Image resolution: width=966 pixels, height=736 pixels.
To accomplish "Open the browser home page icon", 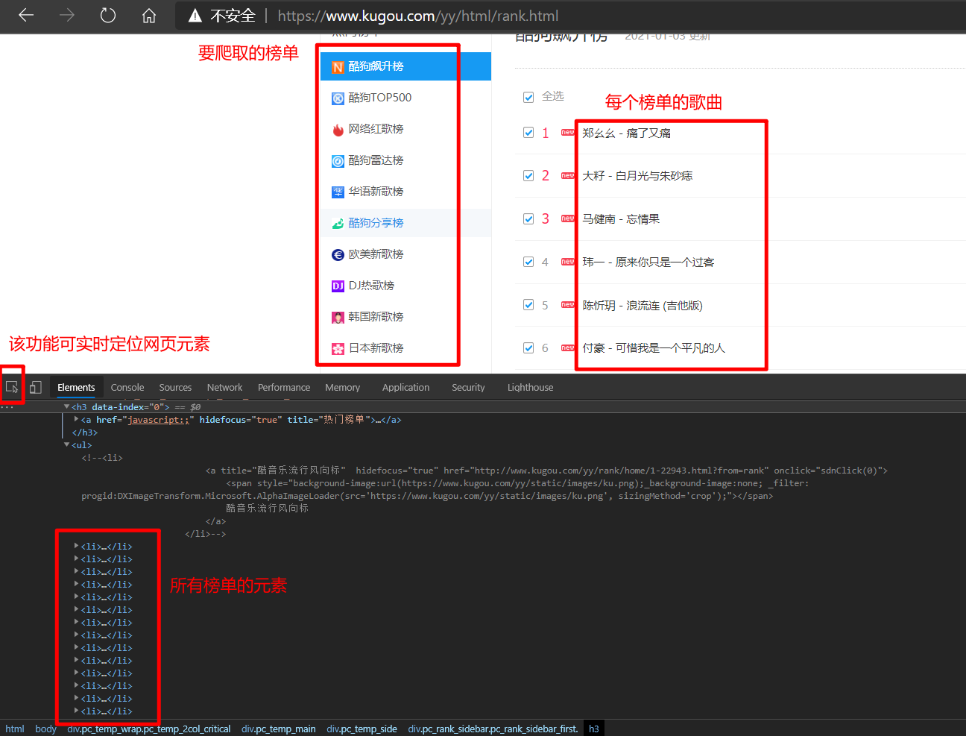I will [149, 16].
